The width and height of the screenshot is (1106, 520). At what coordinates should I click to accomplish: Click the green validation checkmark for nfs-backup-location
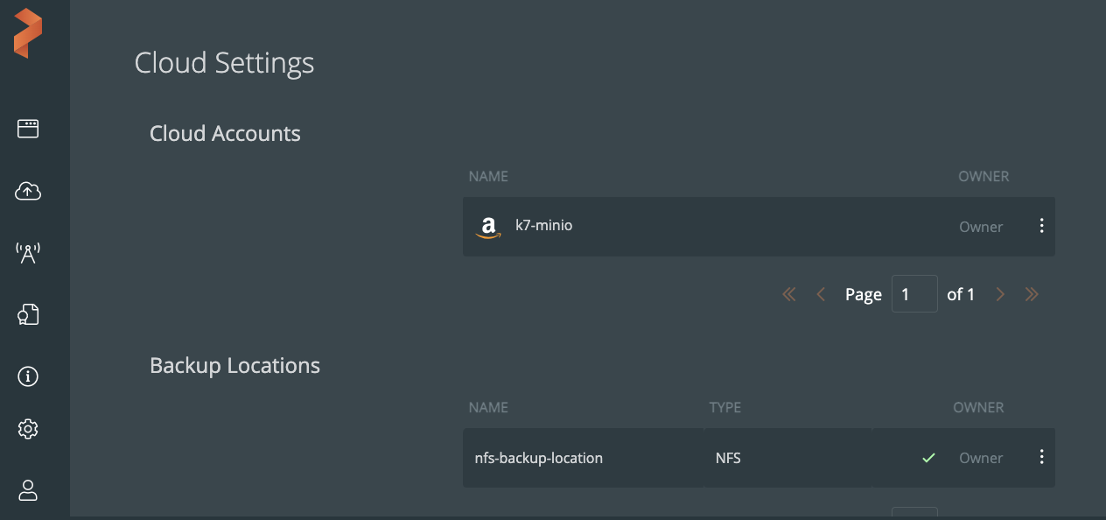tap(929, 457)
